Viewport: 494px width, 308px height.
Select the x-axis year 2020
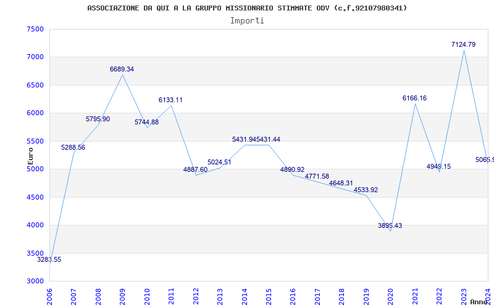coord(391,297)
